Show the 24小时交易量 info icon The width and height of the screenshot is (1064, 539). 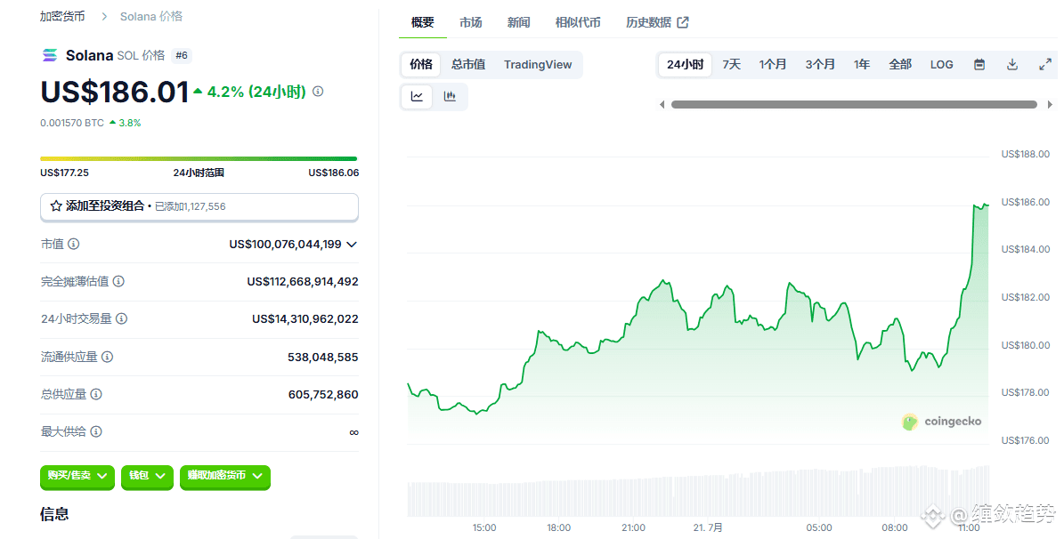[x=121, y=318]
